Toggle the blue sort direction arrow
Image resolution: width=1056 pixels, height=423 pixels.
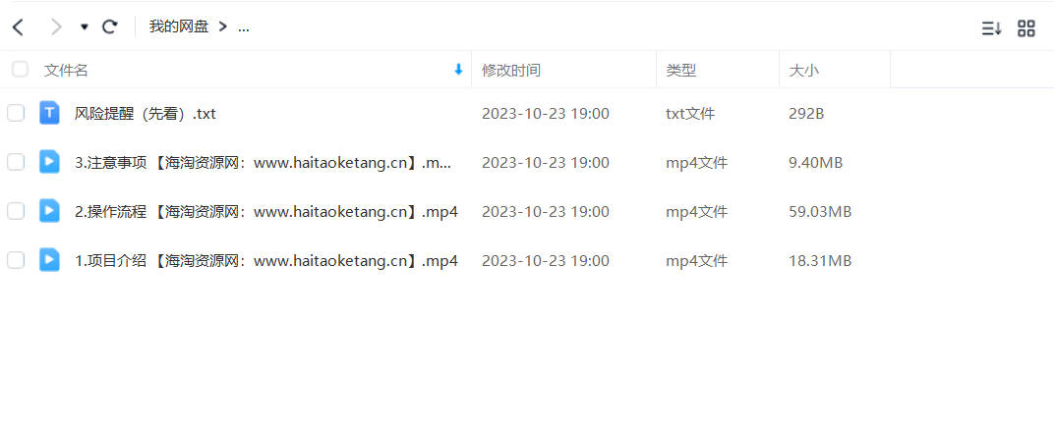(x=458, y=70)
